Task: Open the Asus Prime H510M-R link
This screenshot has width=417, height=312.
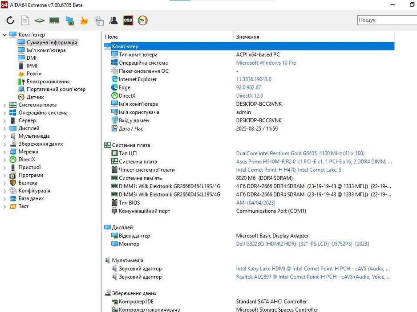Action: 314,161
